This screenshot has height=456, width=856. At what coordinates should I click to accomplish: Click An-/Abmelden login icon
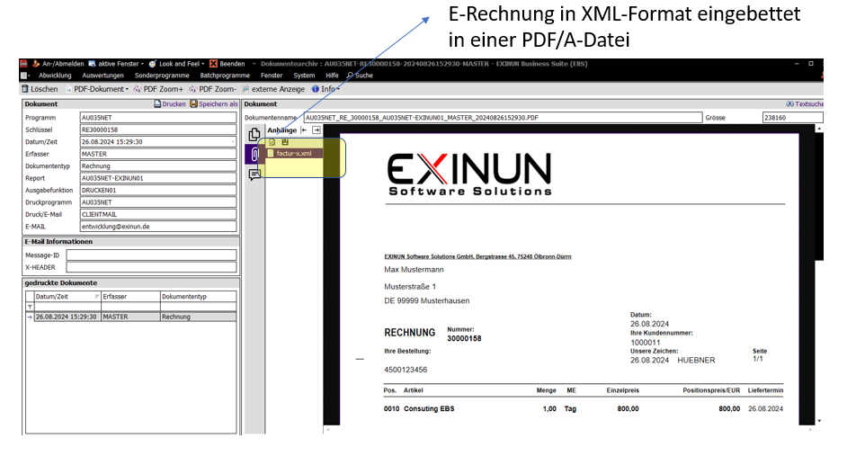coord(36,64)
